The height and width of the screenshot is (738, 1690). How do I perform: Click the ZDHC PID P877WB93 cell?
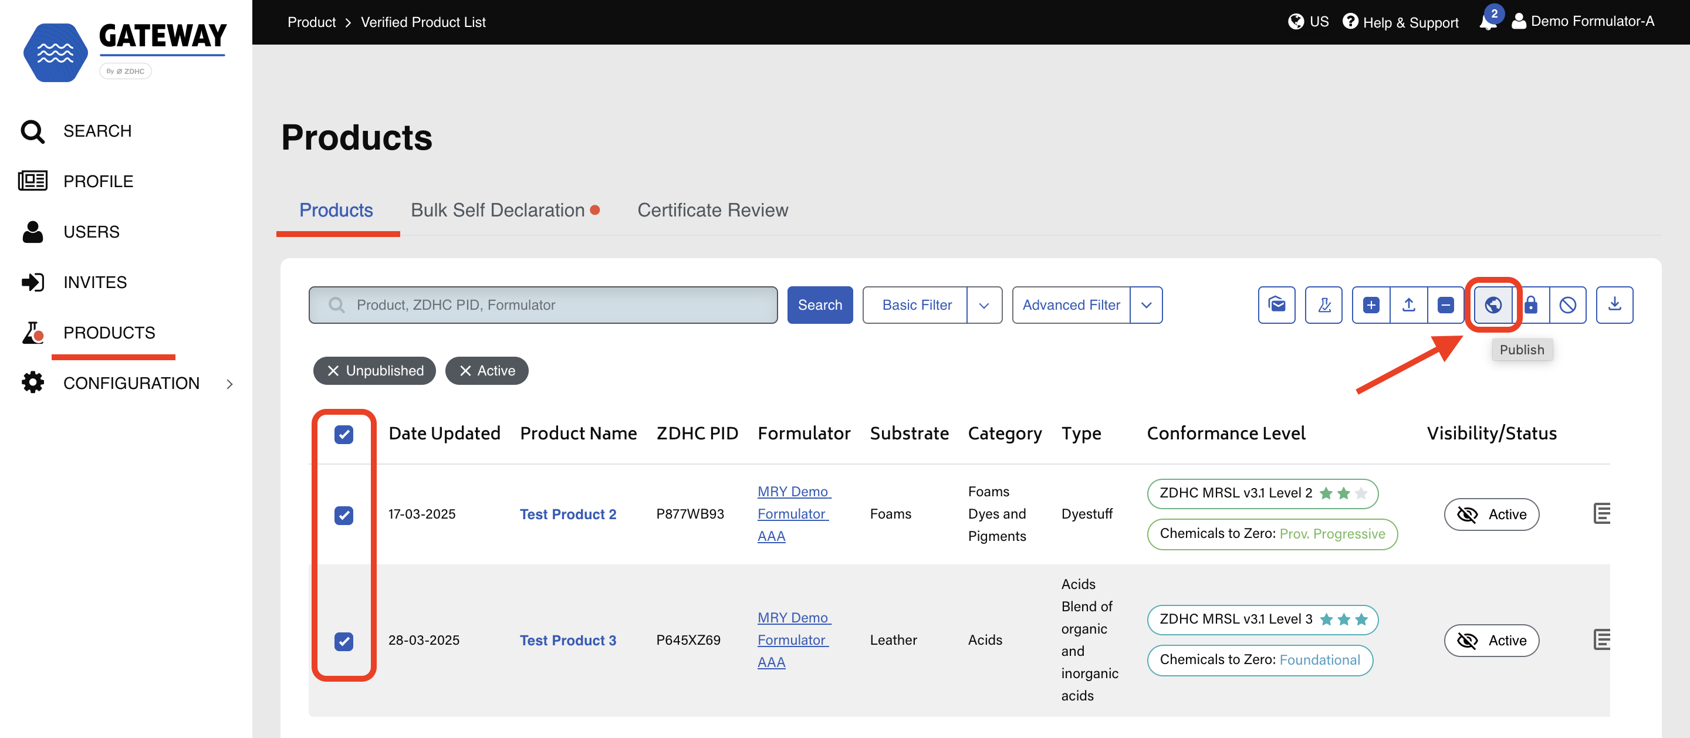(x=689, y=514)
